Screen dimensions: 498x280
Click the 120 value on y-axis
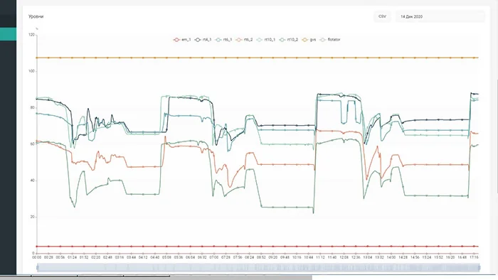click(31, 35)
